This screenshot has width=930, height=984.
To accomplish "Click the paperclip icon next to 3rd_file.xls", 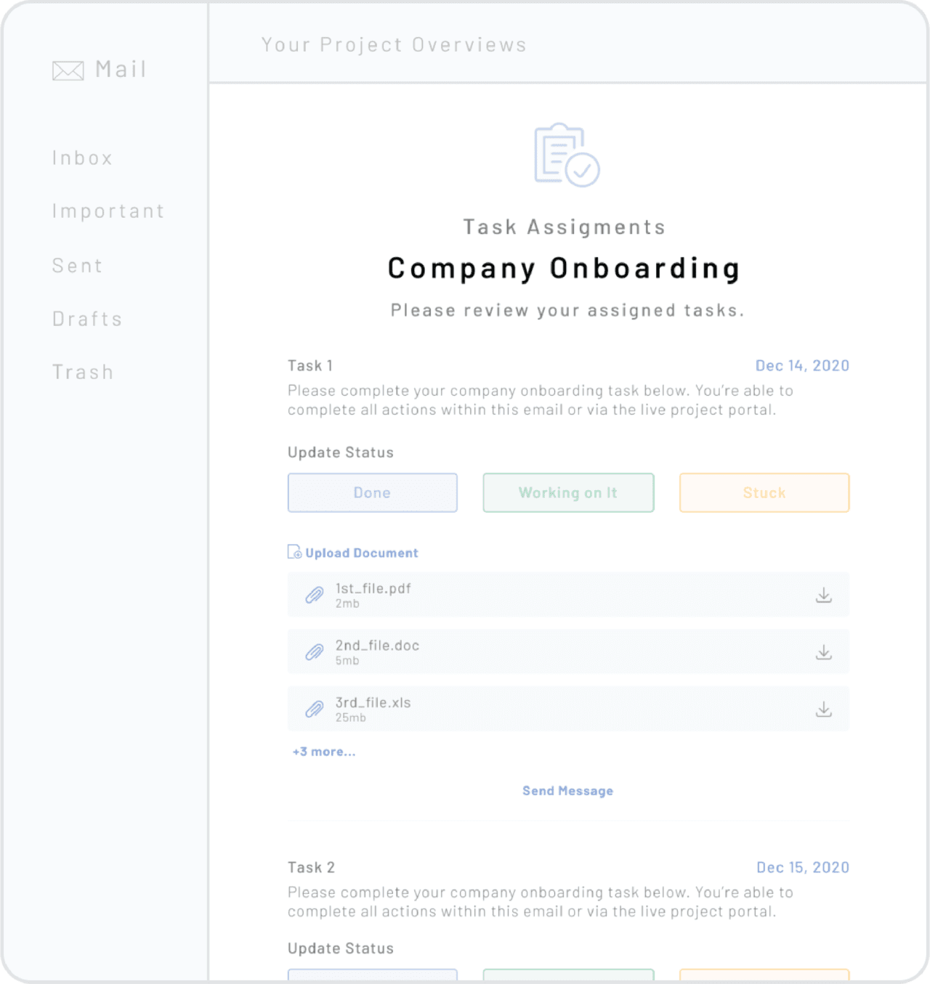I will click(313, 709).
